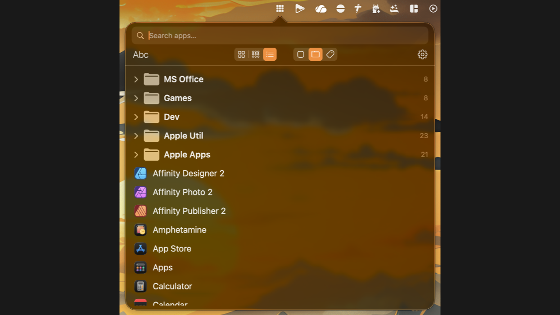Switch to large grid view
This screenshot has height=315, width=560.
(x=241, y=54)
